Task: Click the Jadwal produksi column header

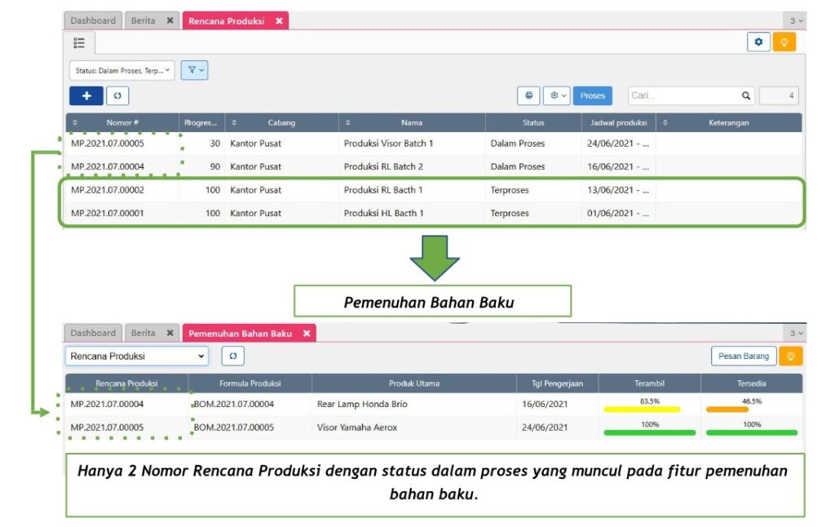Action: click(618, 122)
